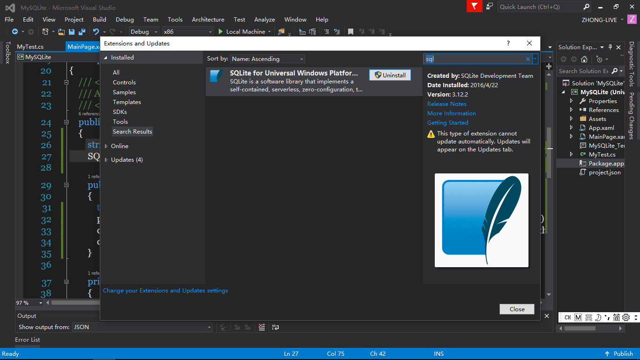Click the Navigate Backward toolbar arrow
Viewport: 640px width, 360px height.
pos(15,31)
